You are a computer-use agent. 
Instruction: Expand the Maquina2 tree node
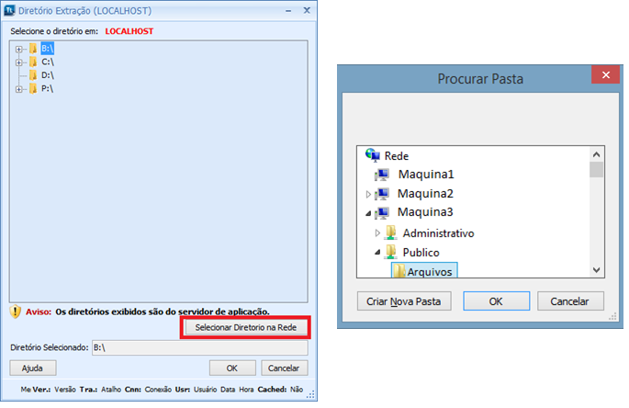[x=368, y=195]
